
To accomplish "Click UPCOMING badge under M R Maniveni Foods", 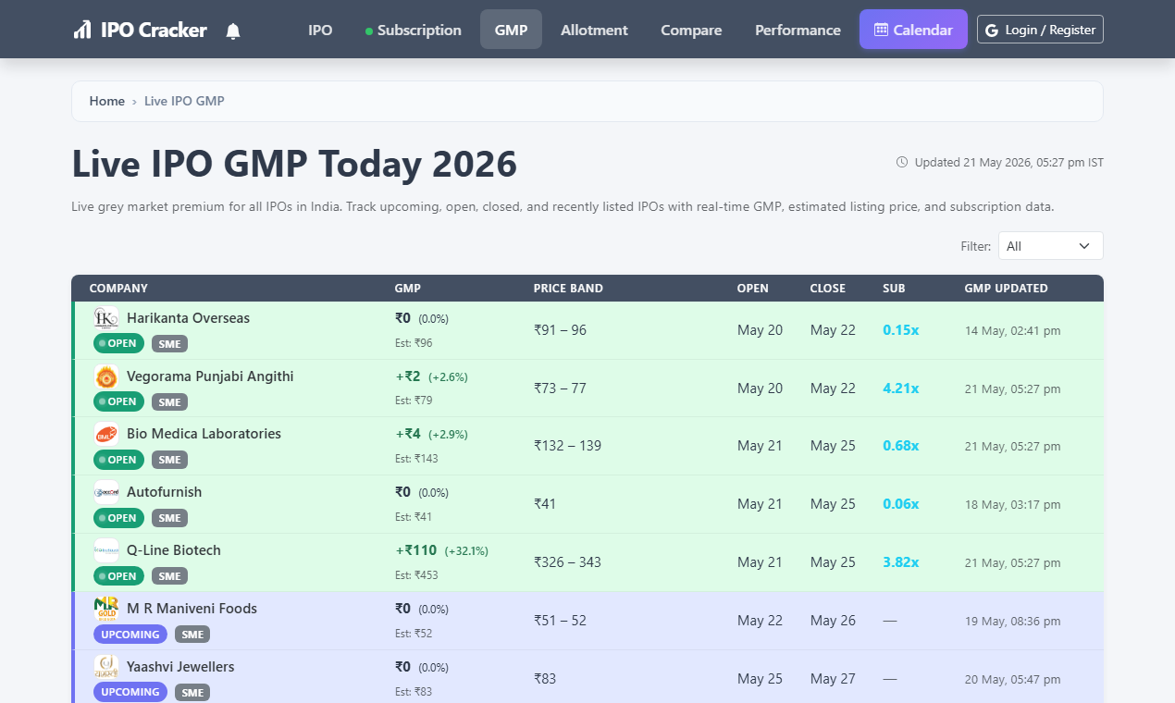I will pos(130,635).
